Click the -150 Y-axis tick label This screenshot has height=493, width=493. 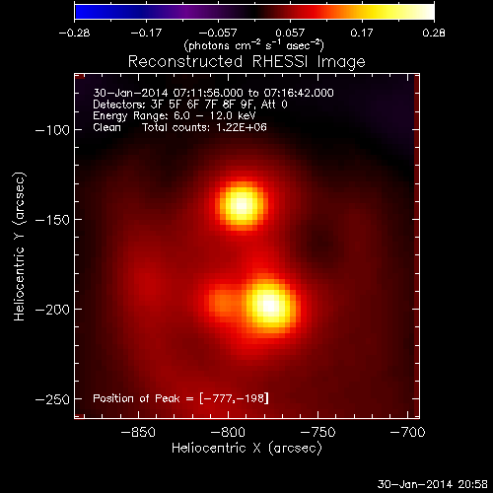[52, 220]
